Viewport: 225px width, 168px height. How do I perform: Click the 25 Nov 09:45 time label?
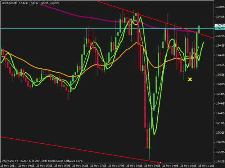[171, 166]
